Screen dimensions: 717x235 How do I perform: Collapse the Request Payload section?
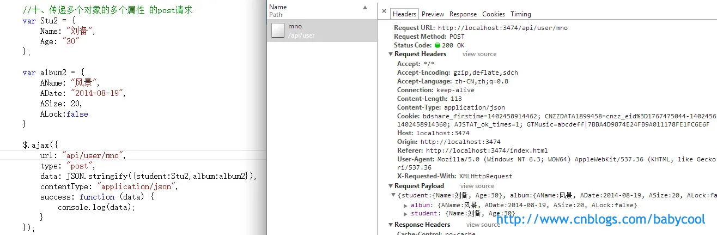tap(391, 186)
